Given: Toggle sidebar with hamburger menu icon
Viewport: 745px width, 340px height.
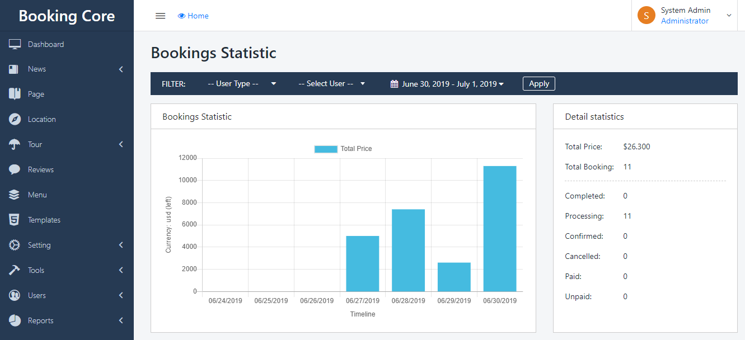Looking at the screenshot, I should pos(160,16).
